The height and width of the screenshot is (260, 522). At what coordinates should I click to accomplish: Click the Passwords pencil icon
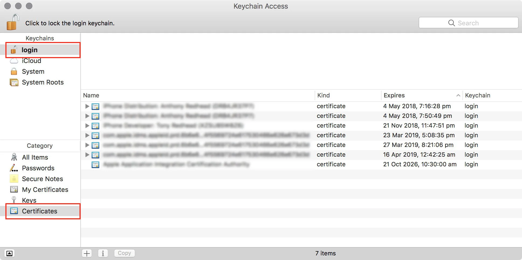(x=14, y=168)
